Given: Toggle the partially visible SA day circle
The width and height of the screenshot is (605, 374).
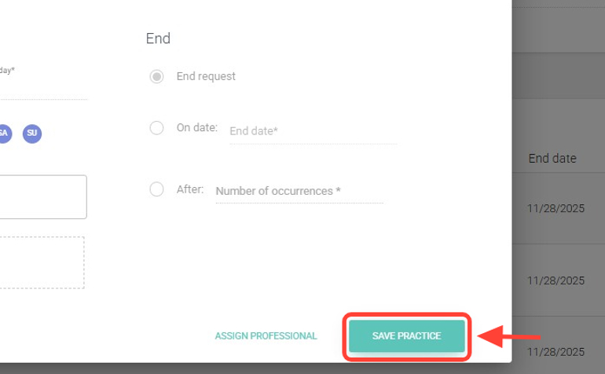Looking at the screenshot, I should click(x=4, y=133).
